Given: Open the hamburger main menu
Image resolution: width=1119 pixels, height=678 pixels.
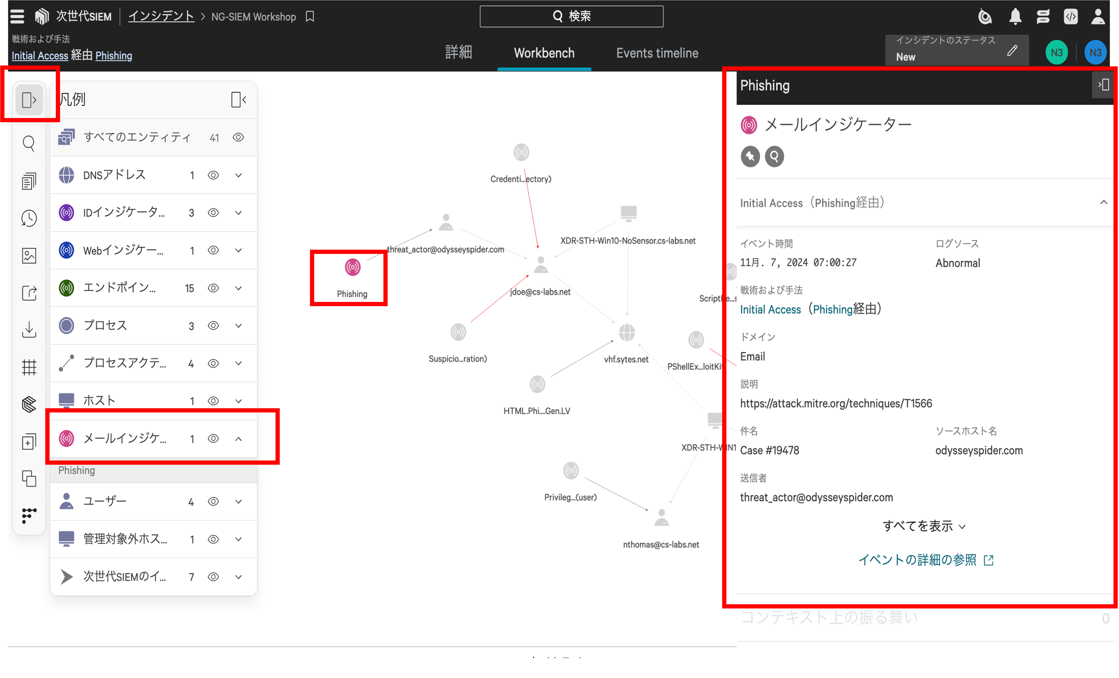Looking at the screenshot, I should (x=17, y=16).
